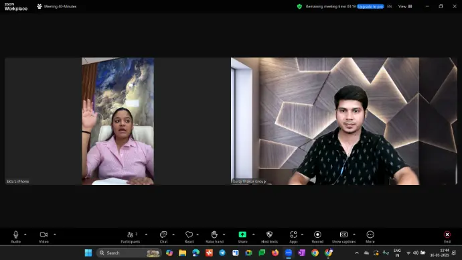Click the Raise hand icon

pyautogui.click(x=214, y=237)
